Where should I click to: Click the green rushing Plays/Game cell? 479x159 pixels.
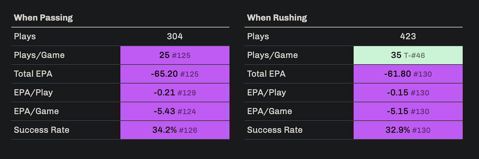click(x=408, y=55)
